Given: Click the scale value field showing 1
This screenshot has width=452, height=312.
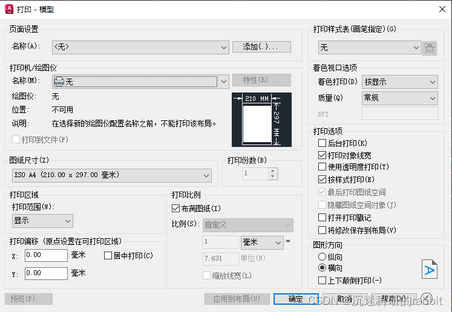Looking at the screenshot, I should coord(220,242).
